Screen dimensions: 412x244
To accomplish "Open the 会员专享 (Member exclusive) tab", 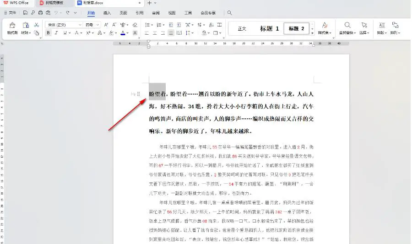I will [208, 13].
